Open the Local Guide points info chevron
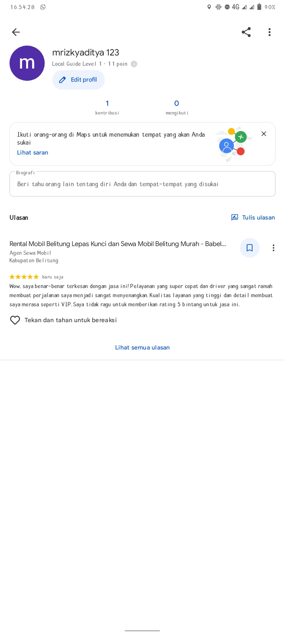The image size is (285, 634). (x=134, y=64)
